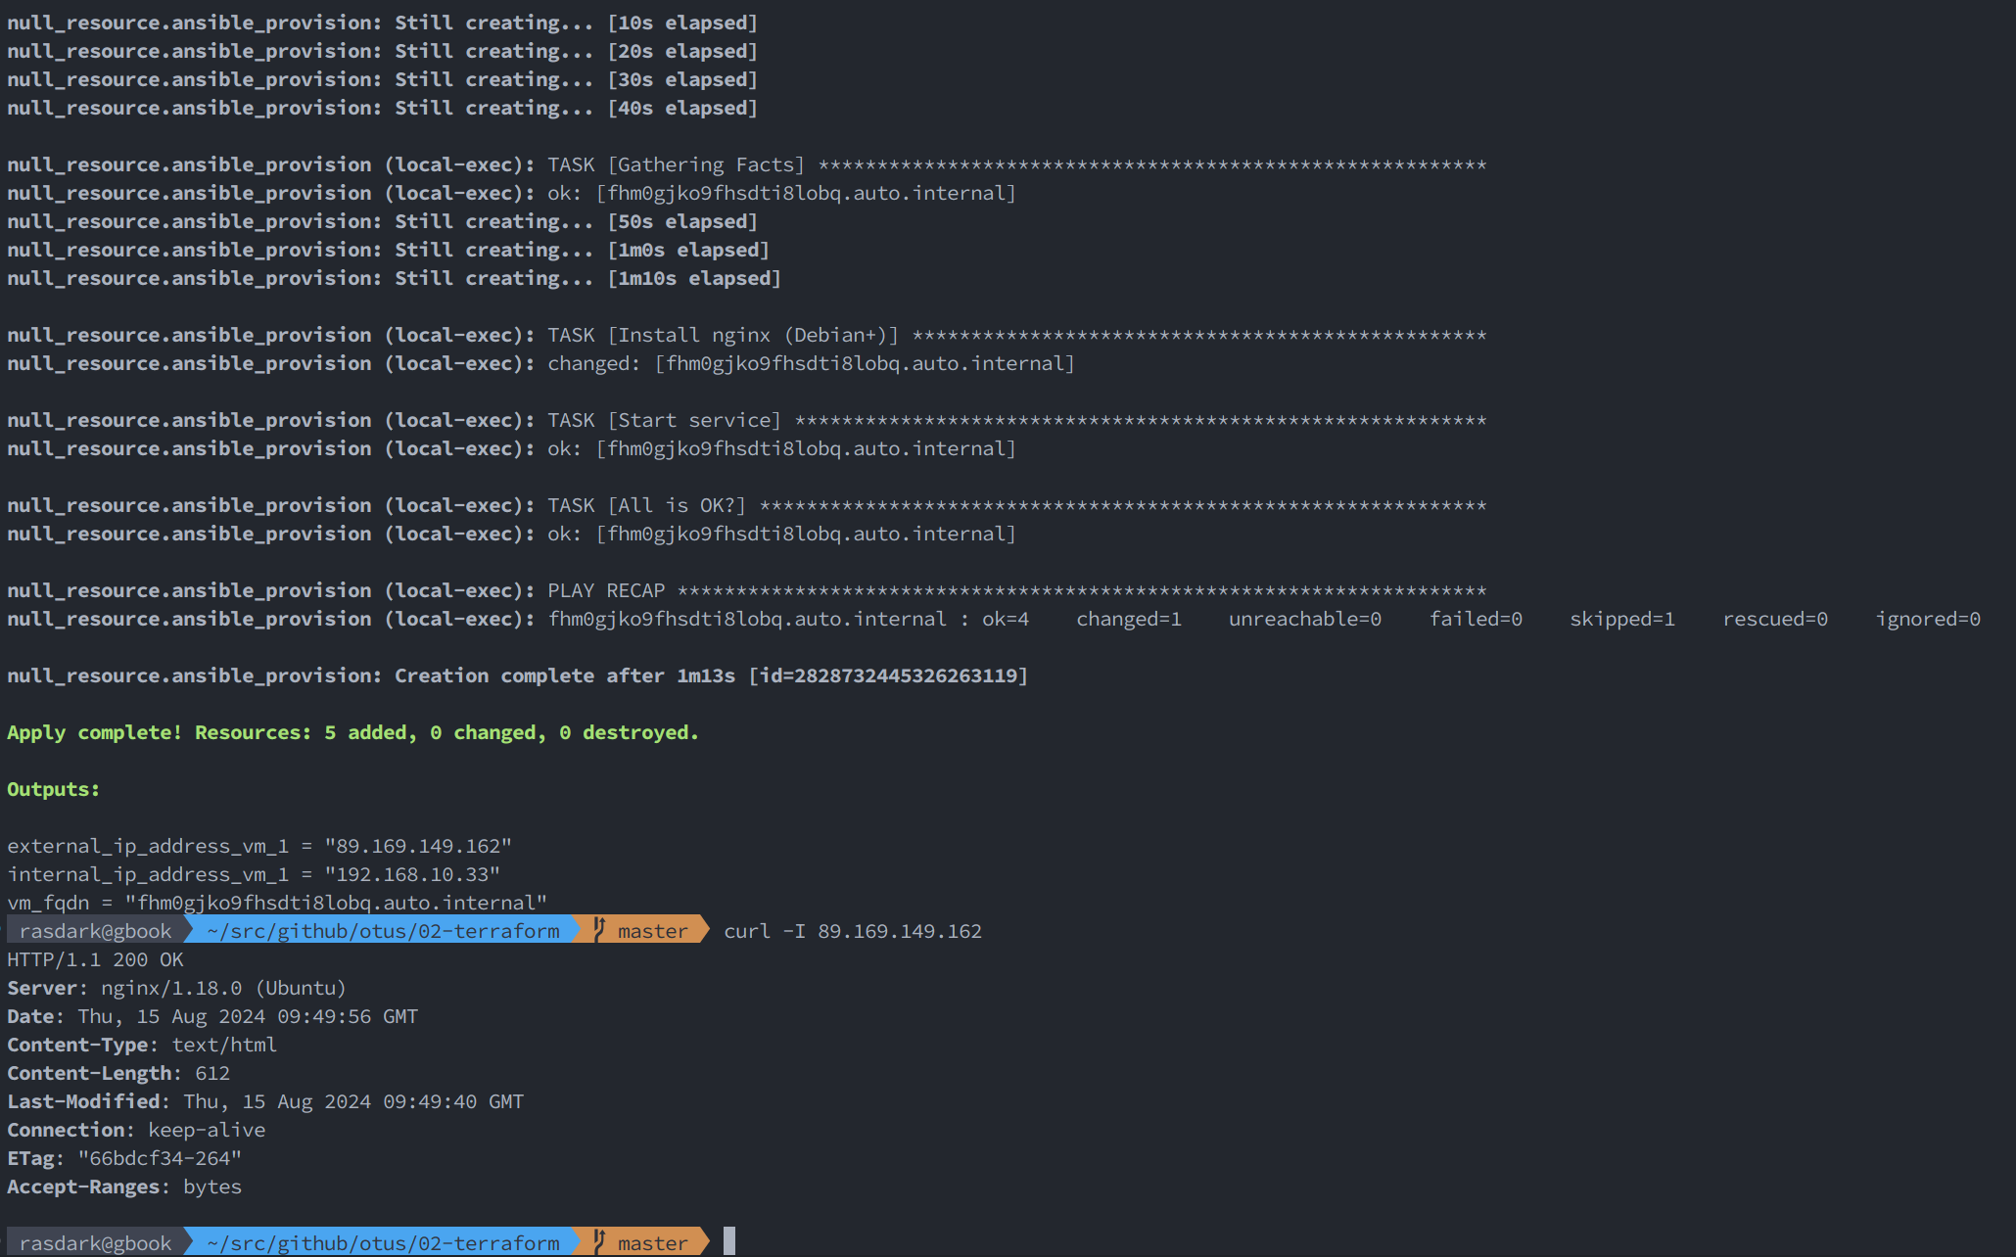This screenshot has height=1257, width=2016.
Task: Click the '[20s elapsed]' text
Action: pos(682,51)
